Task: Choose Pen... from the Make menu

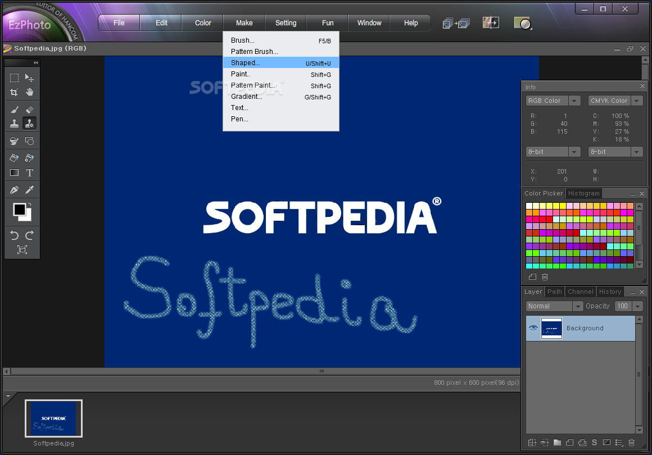Action: coord(281,119)
